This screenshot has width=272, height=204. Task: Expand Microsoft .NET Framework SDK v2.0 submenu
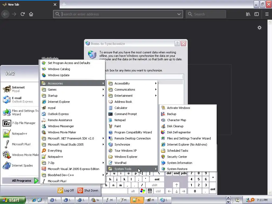(73, 138)
